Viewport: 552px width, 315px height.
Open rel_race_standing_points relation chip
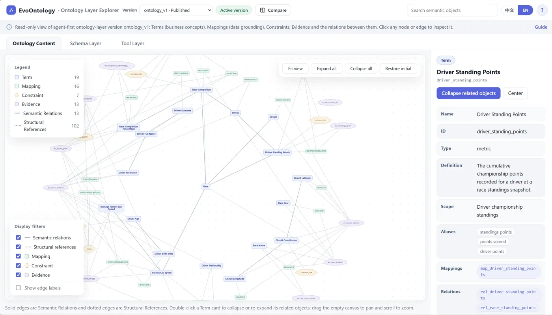[x=508, y=308]
